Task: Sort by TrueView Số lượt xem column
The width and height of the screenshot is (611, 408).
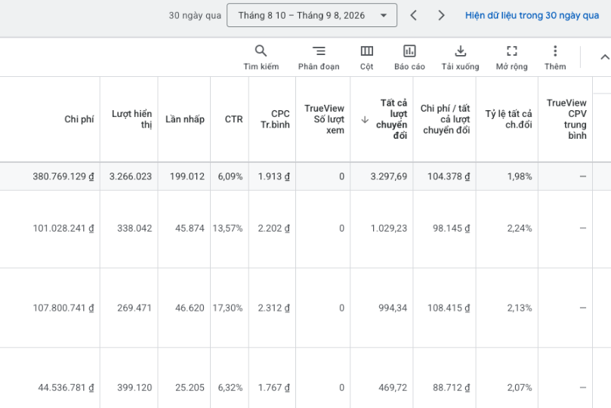Action: [324, 119]
